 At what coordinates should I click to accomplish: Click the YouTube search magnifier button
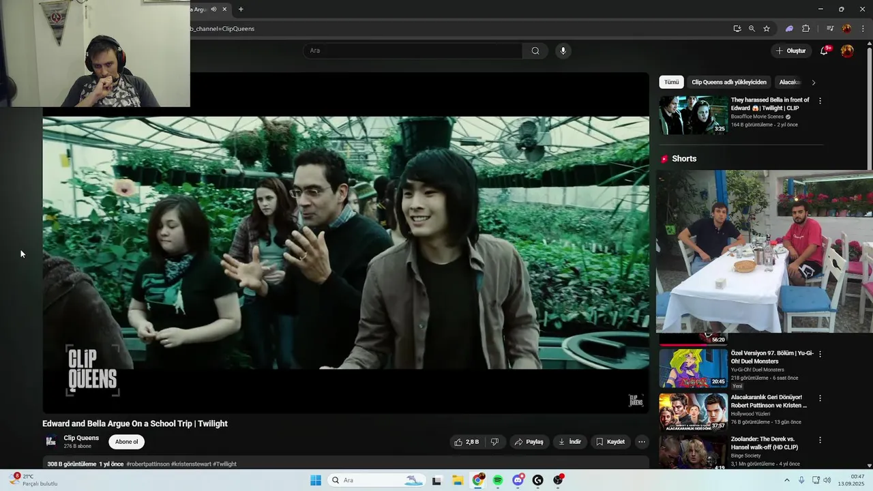click(x=535, y=50)
